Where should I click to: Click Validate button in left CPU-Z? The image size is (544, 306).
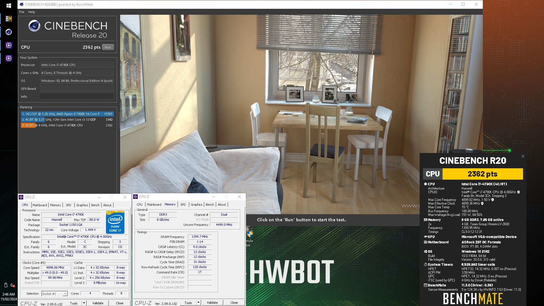[98, 303]
